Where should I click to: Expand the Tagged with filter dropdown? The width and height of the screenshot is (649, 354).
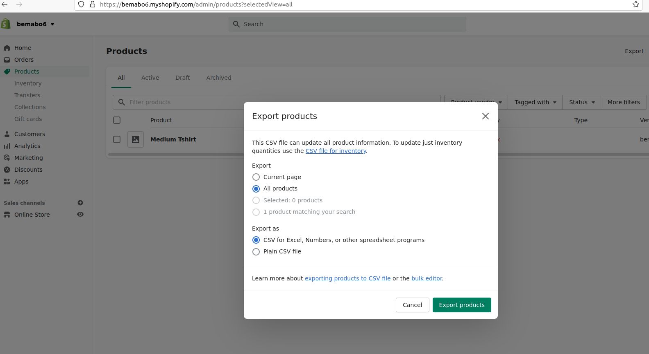(x=535, y=102)
